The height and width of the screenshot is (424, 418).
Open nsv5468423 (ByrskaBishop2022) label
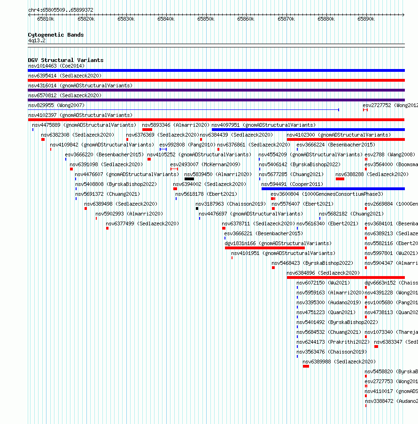pos(312,263)
